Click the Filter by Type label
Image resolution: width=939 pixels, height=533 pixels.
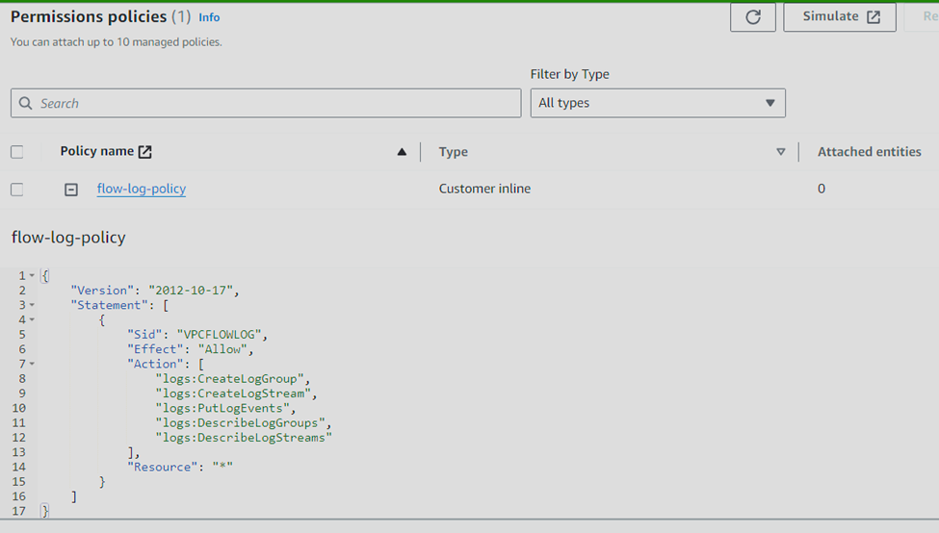(x=569, y=74)
